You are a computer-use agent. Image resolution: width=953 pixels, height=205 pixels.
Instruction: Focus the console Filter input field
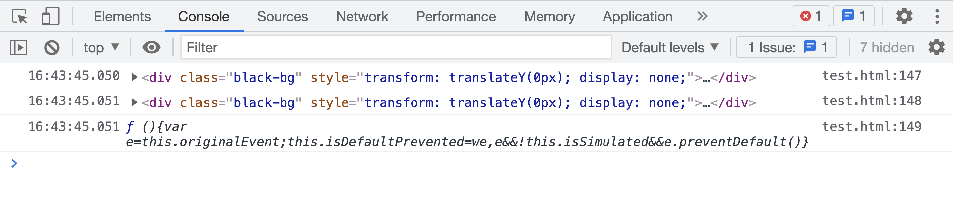(396, 48)
